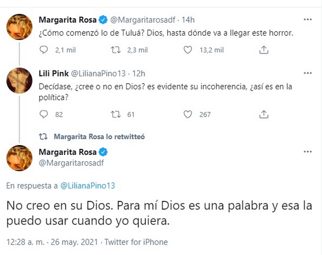Click the Lili Pink display name
Image resolution: width=322 pixels, height=255 pixels.
53,73
